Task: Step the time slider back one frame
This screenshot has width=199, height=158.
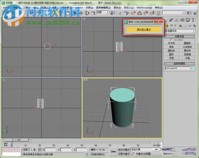Action: coord(3,140)
